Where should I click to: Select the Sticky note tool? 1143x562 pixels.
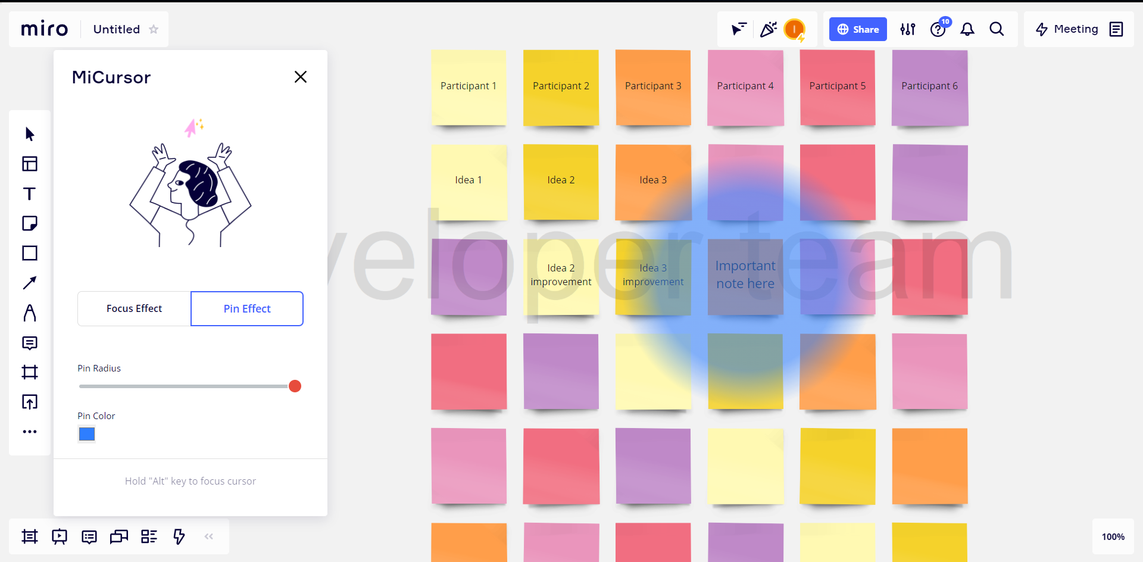(x=30, y=223)
